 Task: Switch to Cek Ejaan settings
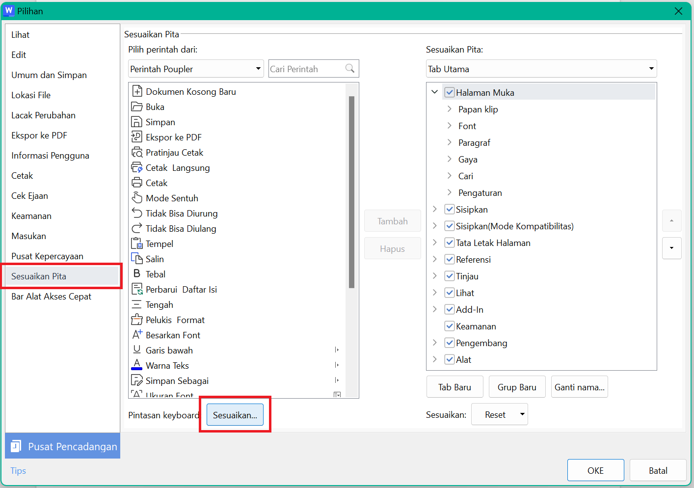pyautogui.click(x=30, y=196)
